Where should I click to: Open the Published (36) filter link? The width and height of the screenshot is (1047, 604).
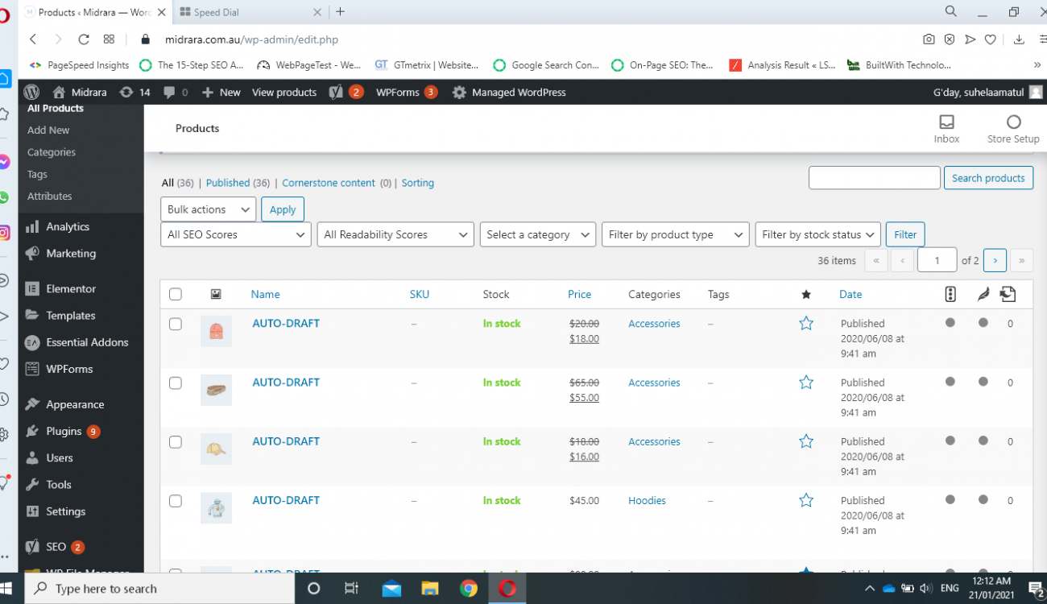(238, 183)
